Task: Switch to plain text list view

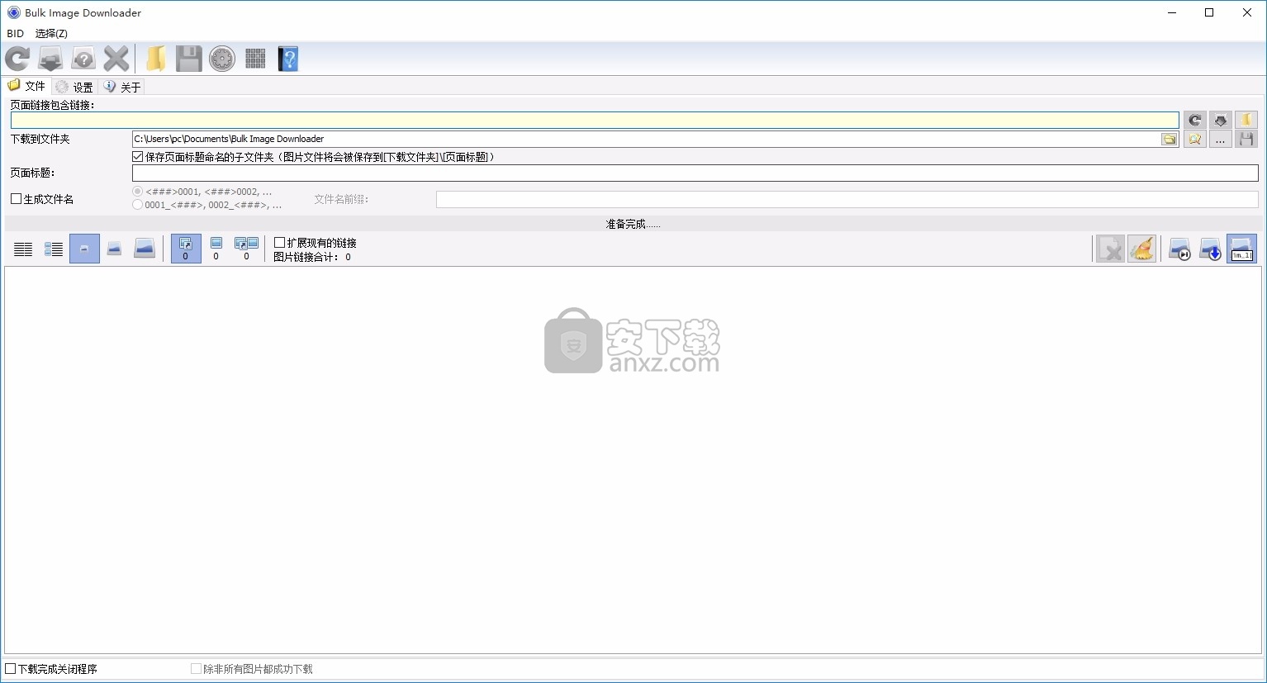Action: (23, 249)
